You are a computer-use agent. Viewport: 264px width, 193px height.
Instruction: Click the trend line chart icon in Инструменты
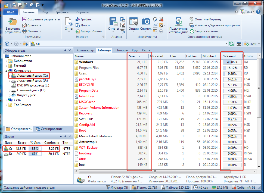point(155,25)
